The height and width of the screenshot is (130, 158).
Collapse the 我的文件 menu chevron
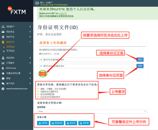(30, 42)
